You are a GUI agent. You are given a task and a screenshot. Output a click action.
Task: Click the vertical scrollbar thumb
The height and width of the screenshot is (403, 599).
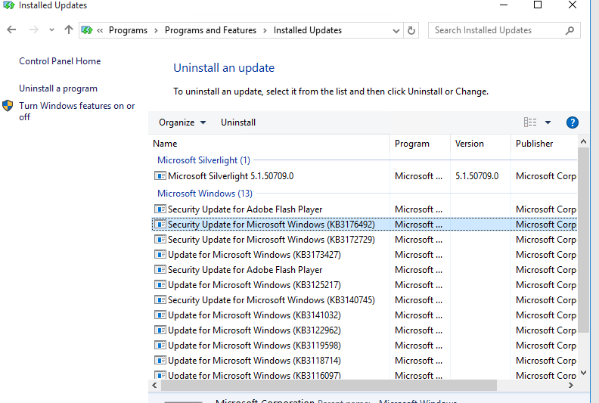coord(583,240)
